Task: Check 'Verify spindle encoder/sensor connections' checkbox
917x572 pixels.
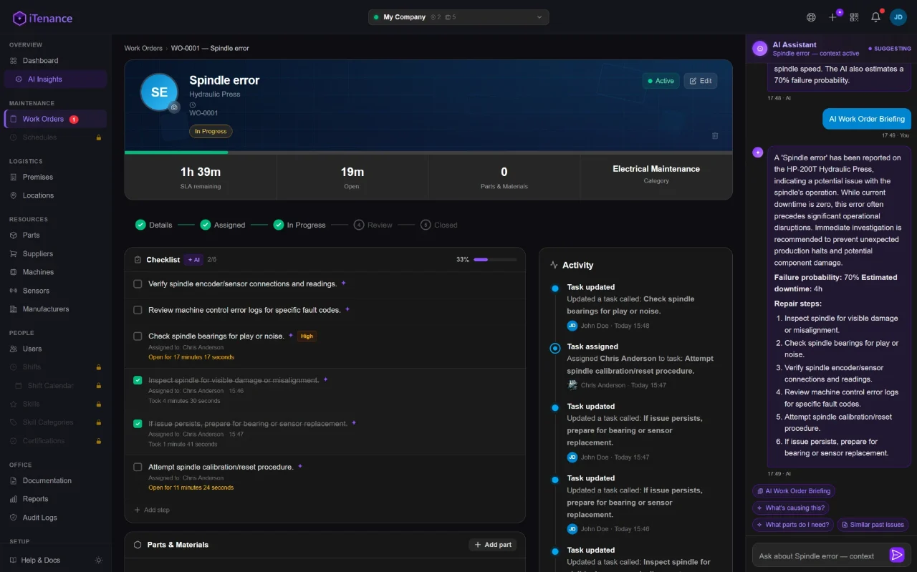Action: [x=138, y=284]
